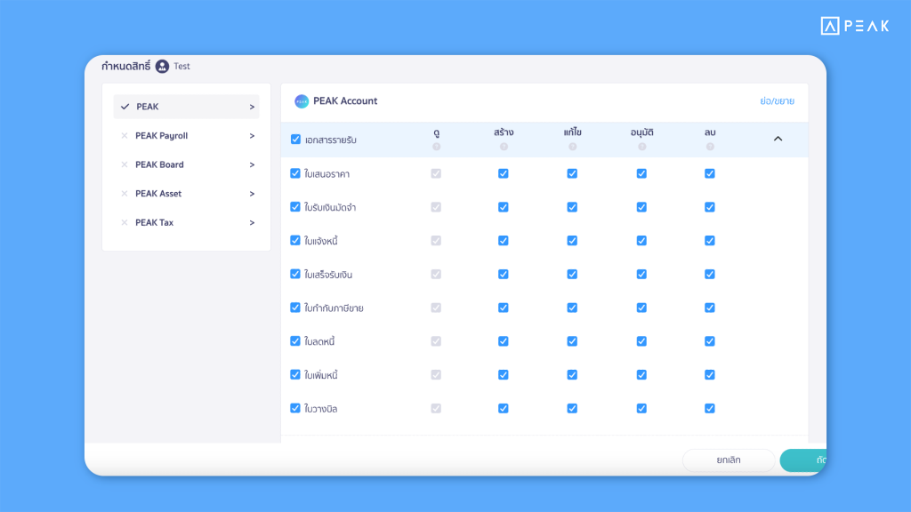This screenshot has width=911, height=512.
Task: Select PEAK in the product list
Action: (x=187, y=107)
